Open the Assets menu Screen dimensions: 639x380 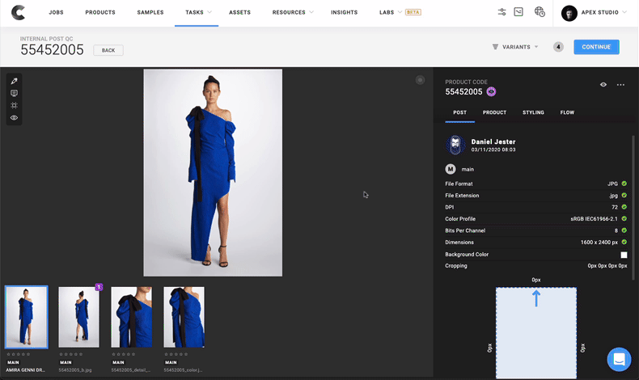239,12
